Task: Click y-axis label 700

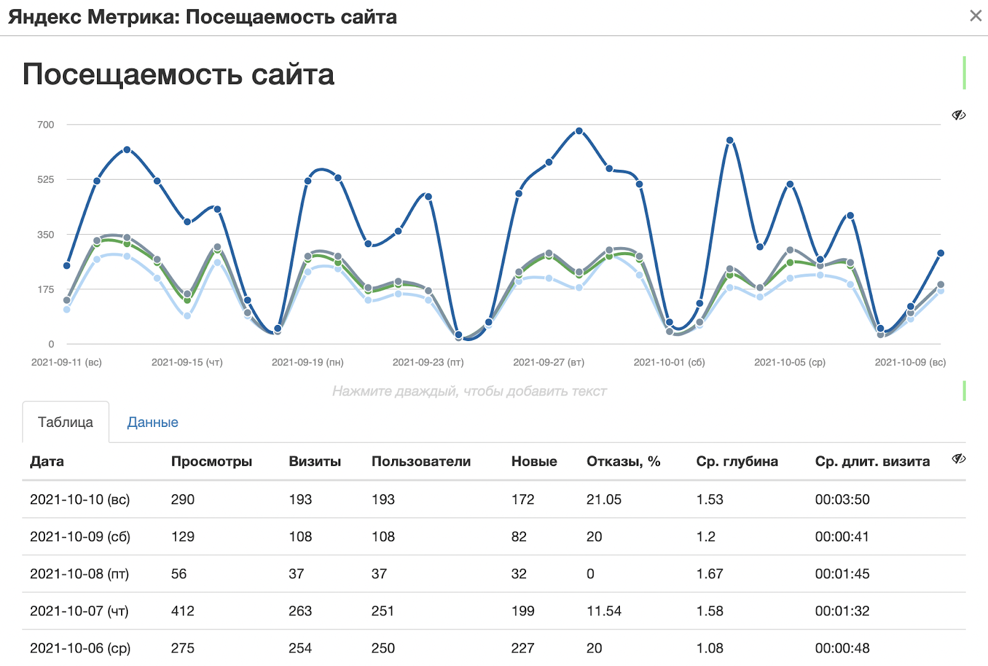Action: pyautogui.click(x=46, y=124)
